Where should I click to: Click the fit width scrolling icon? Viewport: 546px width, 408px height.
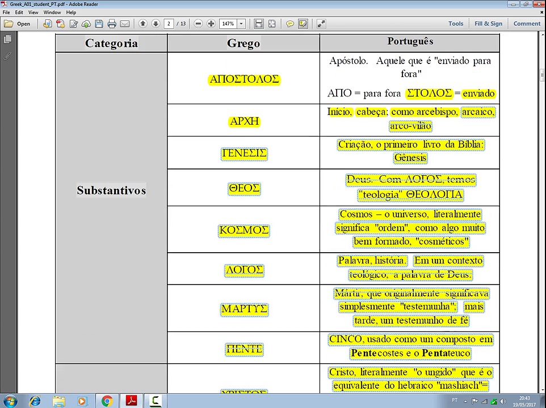click(x=259, y=24)
